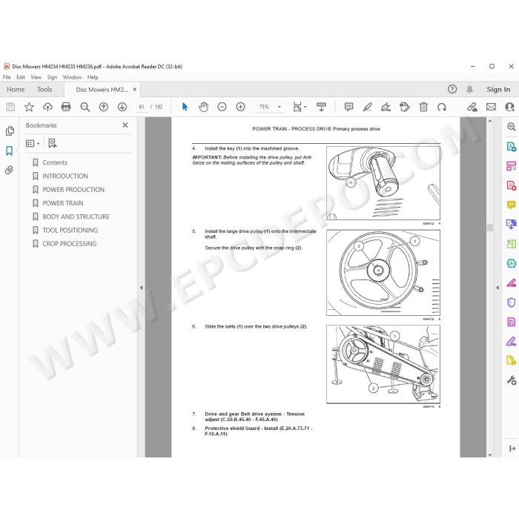Activate the Hand pan tool

pos(203,107)
